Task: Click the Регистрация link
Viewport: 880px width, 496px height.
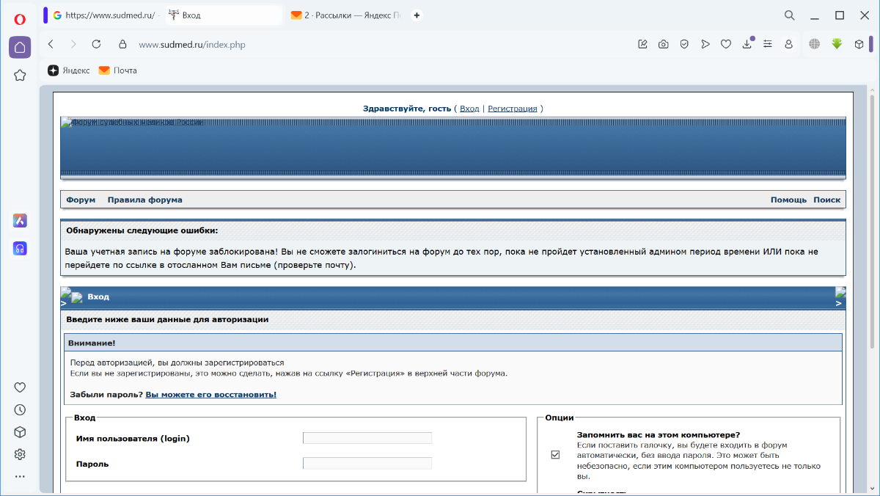Action: (513, 109)
